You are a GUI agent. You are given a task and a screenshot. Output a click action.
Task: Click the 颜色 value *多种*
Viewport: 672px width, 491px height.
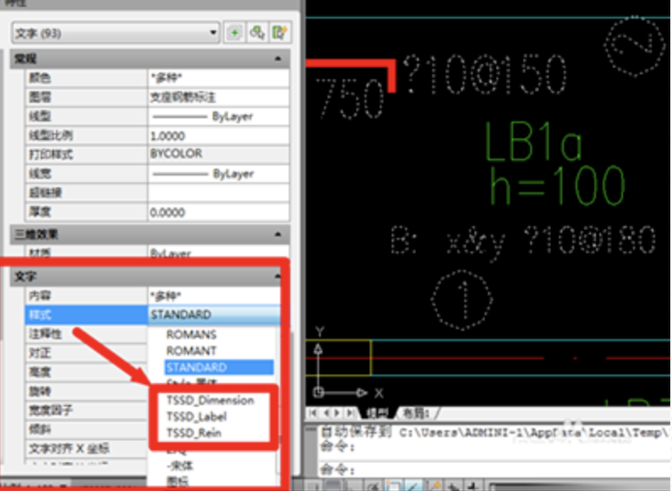(219, 78)
